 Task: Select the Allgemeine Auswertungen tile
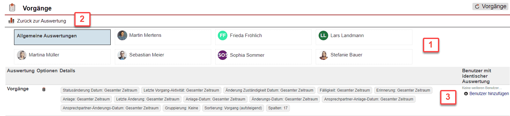click(x=62, y=37)
